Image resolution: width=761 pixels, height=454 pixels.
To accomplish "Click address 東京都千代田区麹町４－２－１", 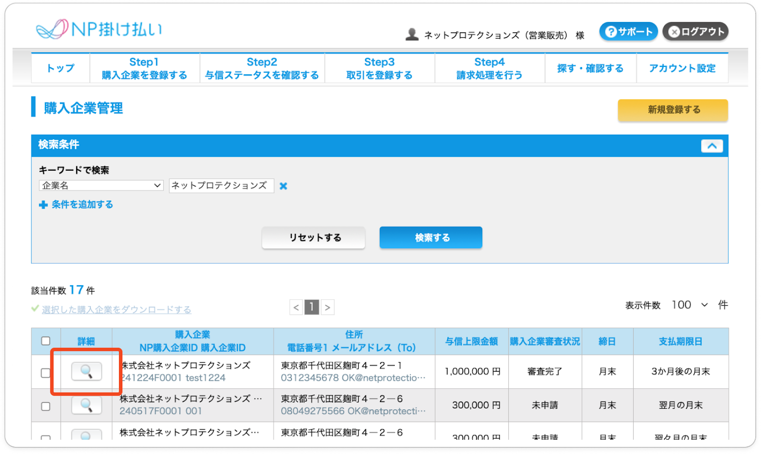I will (341, 366).
